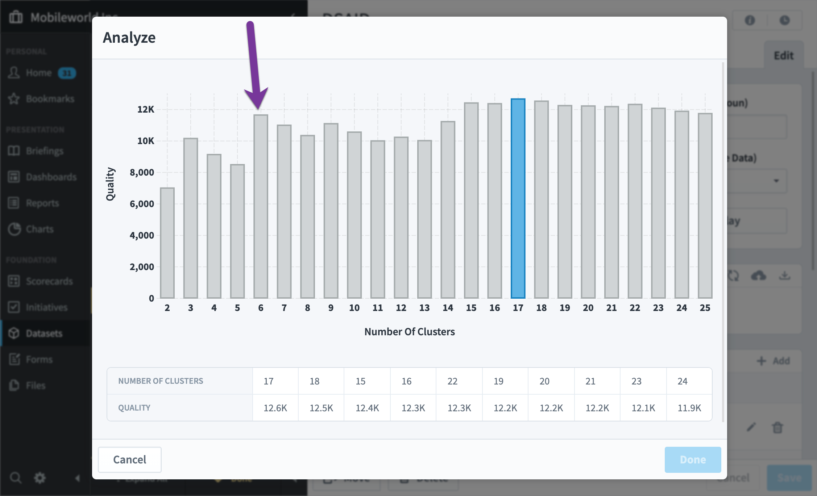This screenshot has width=817, height=496.
Task: Click the Cancel button in Analyze dialog
Action: pyautogui.click(x=129, y=459)
